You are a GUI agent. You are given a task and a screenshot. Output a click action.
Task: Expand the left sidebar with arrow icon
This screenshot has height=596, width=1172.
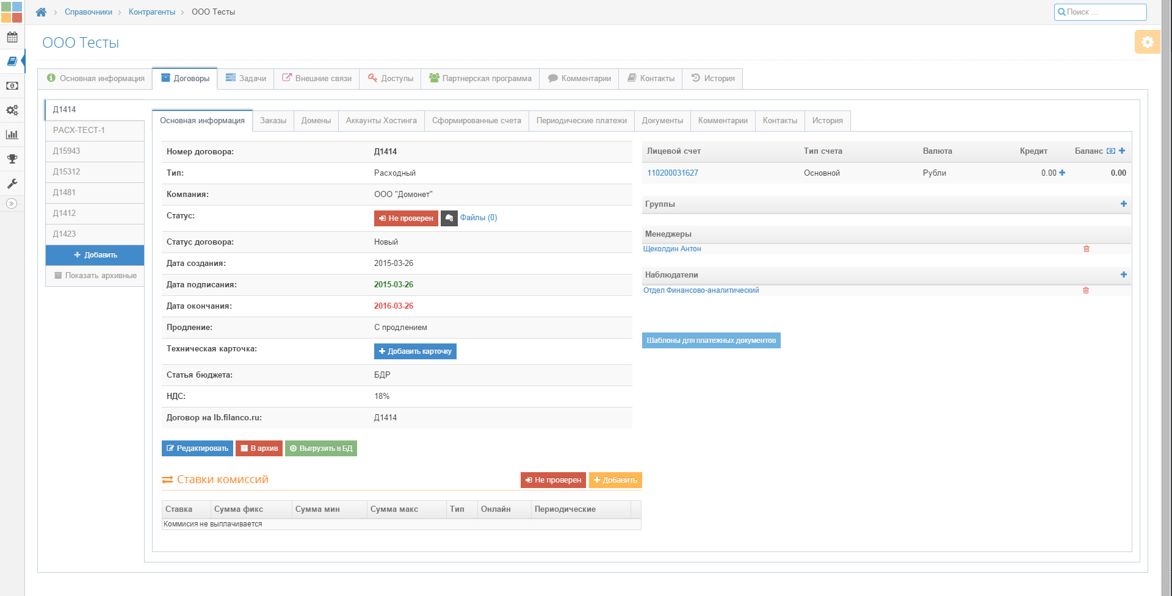tap(12, 204)
